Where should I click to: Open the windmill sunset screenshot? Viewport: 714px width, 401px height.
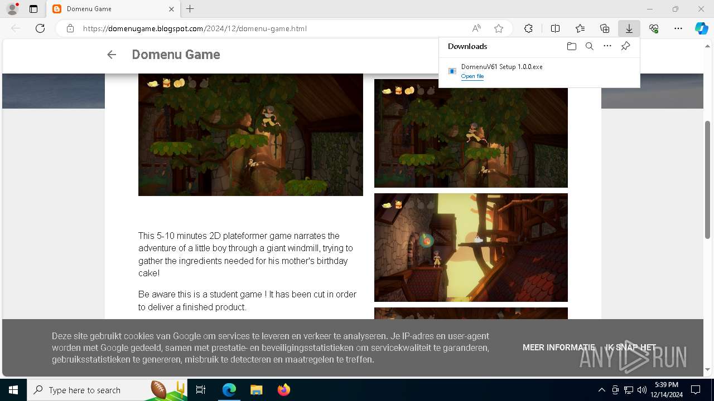tap(471, 247)
